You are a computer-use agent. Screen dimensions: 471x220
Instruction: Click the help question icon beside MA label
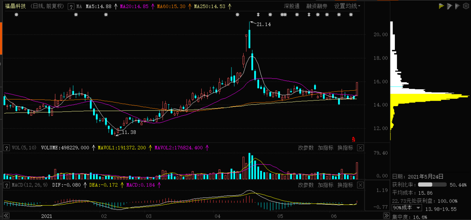click(71, 7)
